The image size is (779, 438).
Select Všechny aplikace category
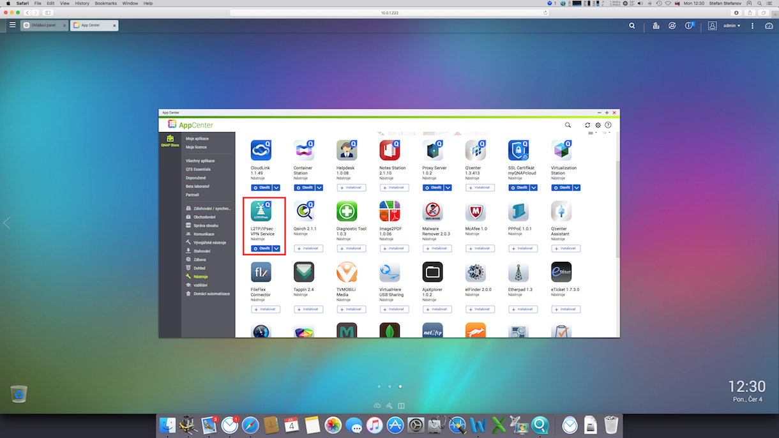200,161
